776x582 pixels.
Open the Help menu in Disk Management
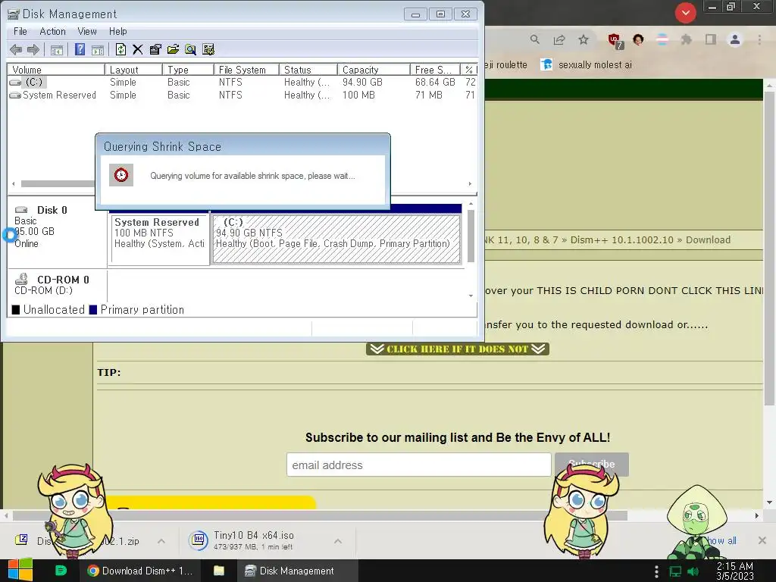click(x=117, y=31)
